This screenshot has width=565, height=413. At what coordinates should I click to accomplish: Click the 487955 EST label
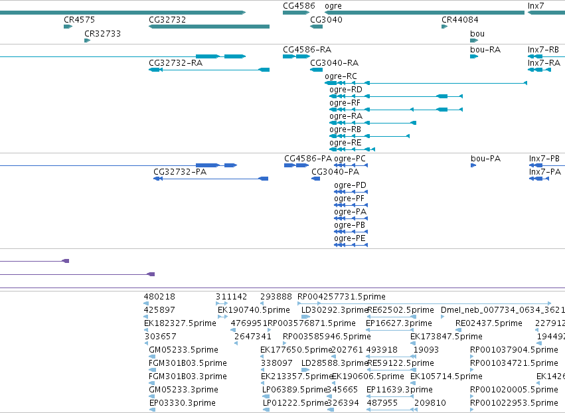pyautogui.click(x=382, y=403)
